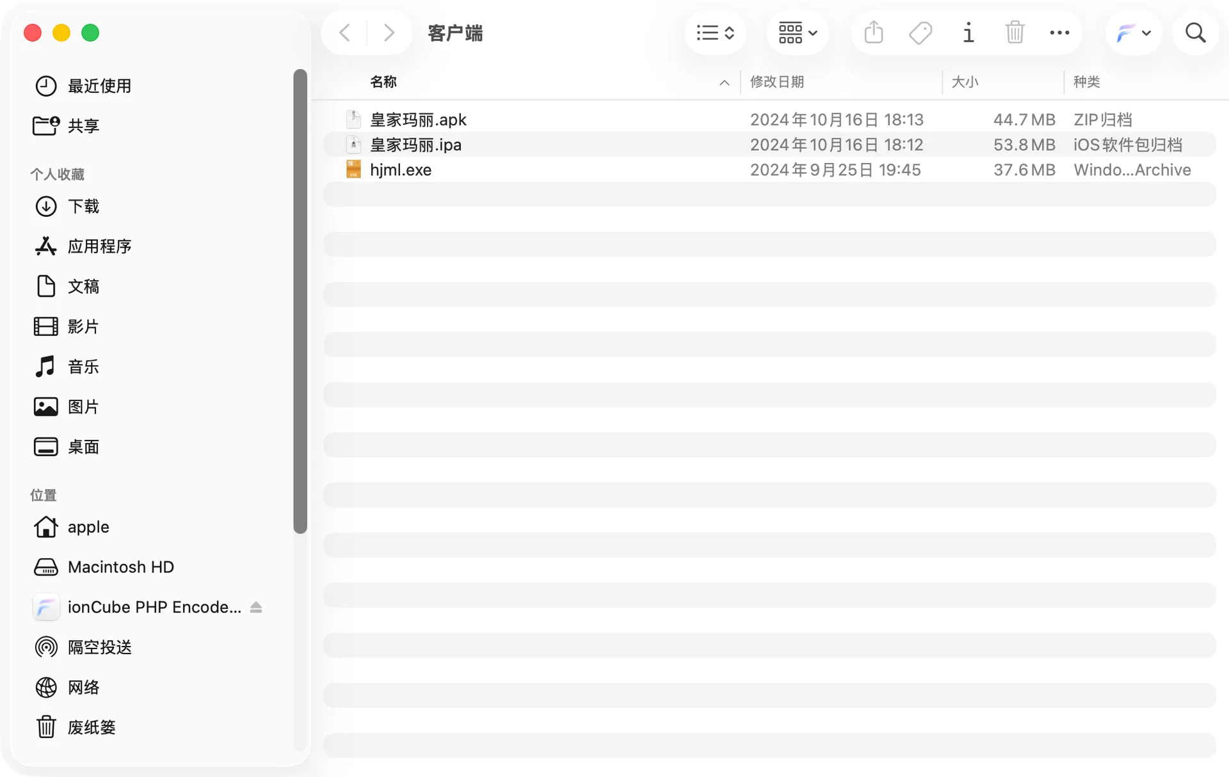Click the toolbar trash delete icon
Viewport: 1229px width, 777px height.
1015,33
